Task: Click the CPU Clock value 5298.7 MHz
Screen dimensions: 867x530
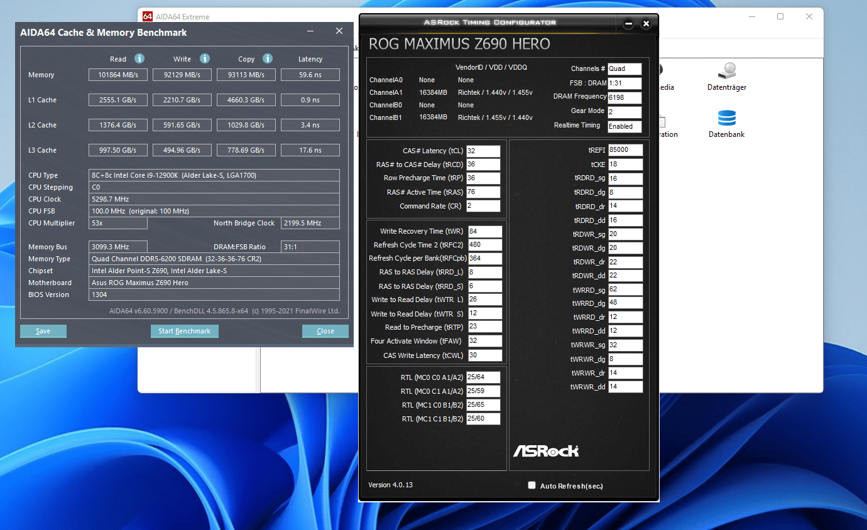Action: click(214, 199)
